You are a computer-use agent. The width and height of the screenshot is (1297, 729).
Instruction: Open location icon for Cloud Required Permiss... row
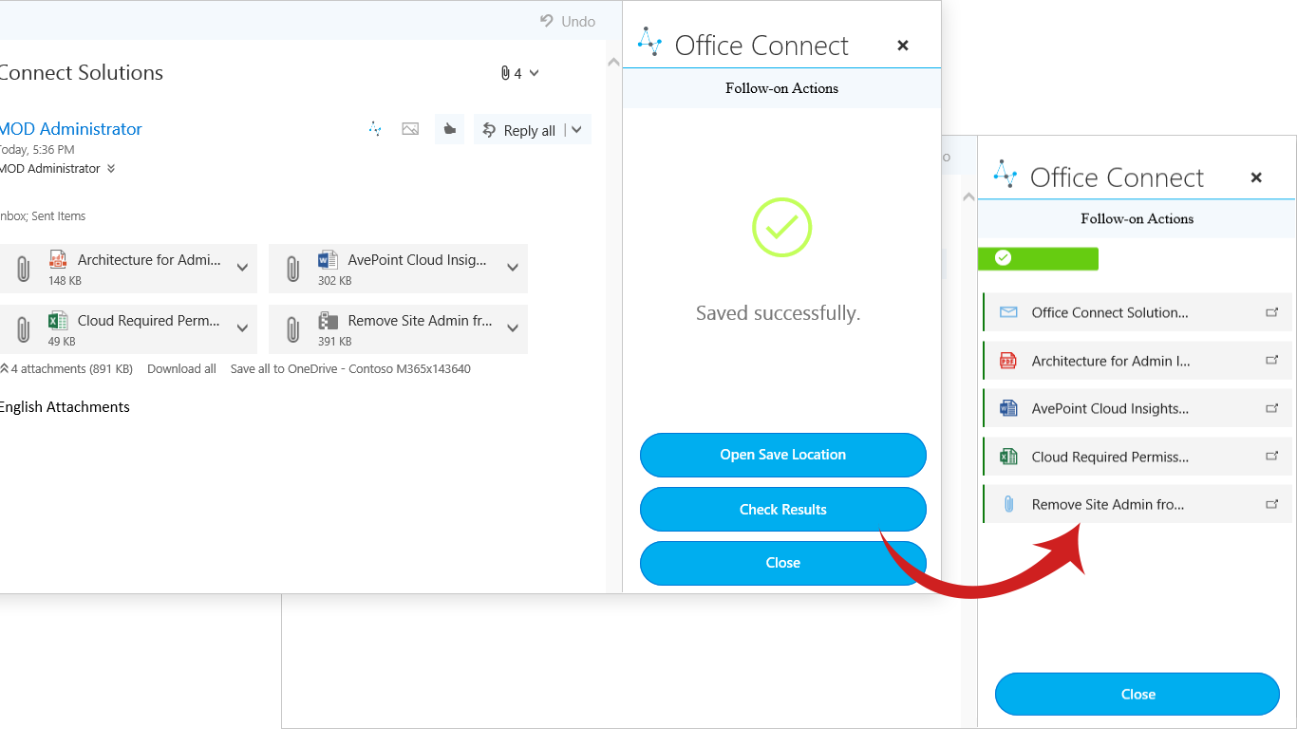coord(1272,457)
